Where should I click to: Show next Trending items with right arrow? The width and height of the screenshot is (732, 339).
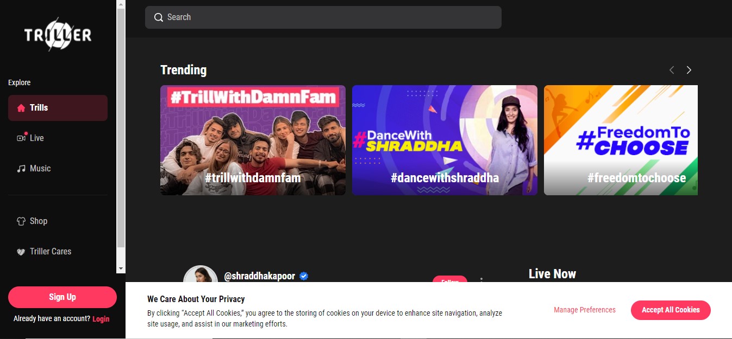pyautogui.click(x=689, y=70)
